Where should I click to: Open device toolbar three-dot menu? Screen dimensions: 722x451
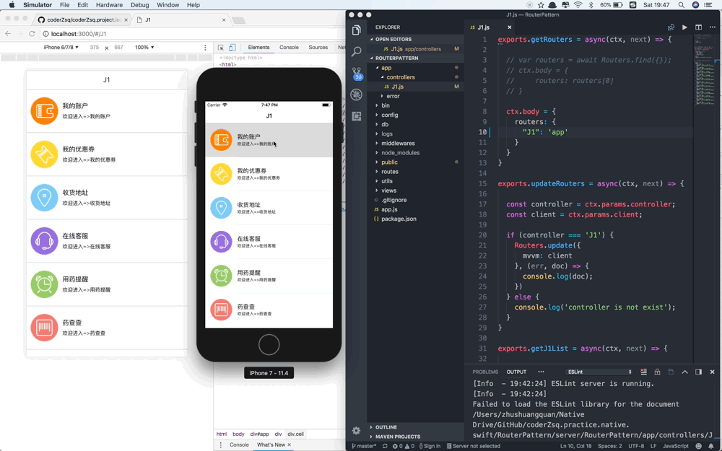pos(205,48)
